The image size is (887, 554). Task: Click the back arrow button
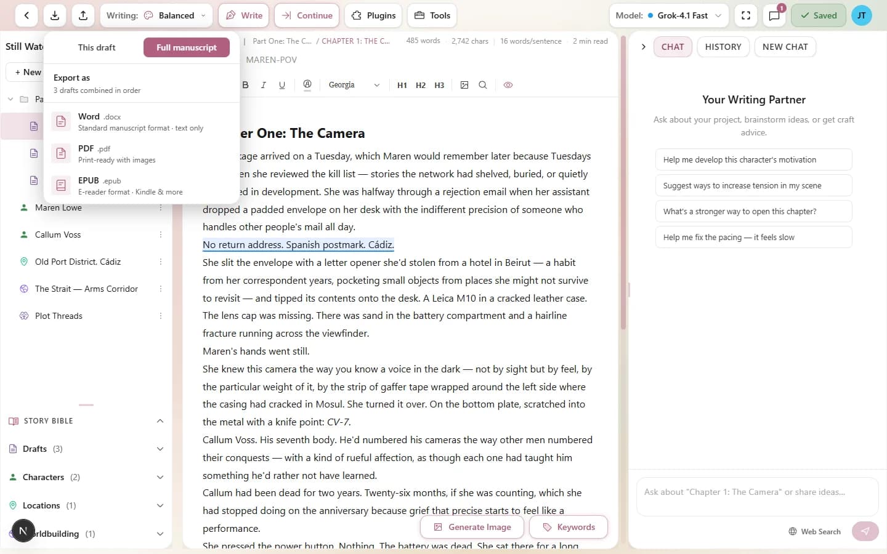(26, 15)
